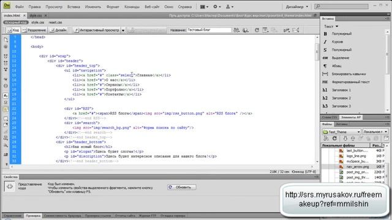Click the Refresh icon in Files panel
Screen dimensions: 392x220
[x=334, y=139]
